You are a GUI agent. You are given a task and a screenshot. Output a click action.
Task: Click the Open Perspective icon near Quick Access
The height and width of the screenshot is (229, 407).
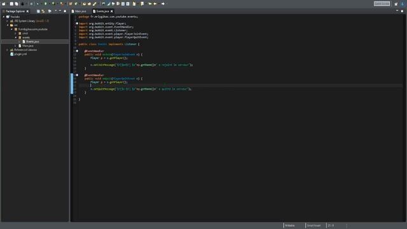[396, 4]
